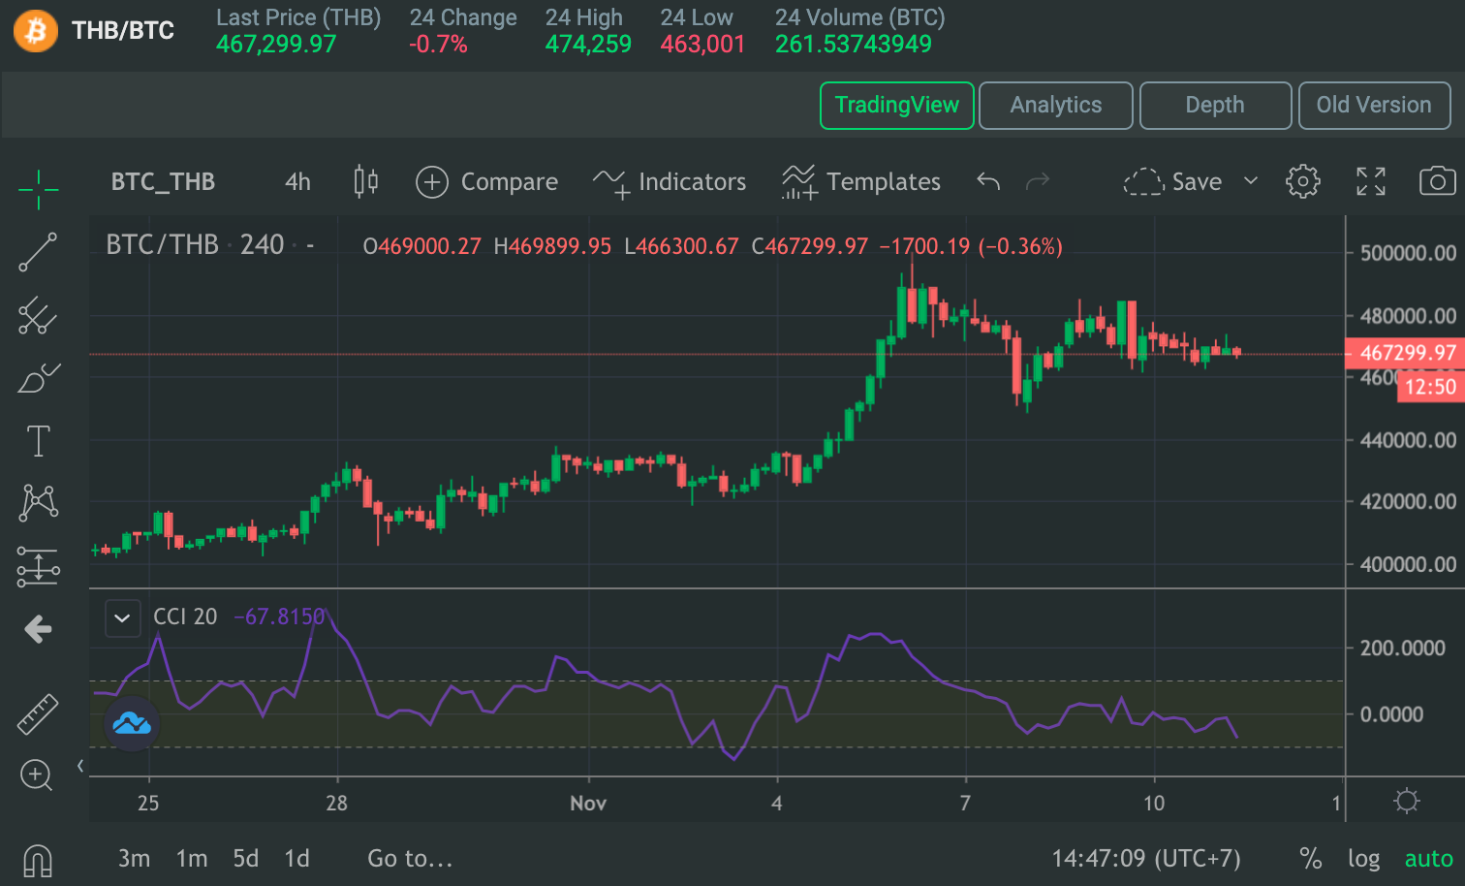Select the ruler measure tool

point(38,714)
